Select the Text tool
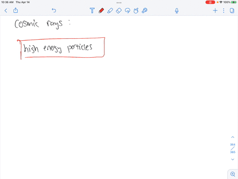The height and width of the screenshot is (179, 238). click(92, 10)
